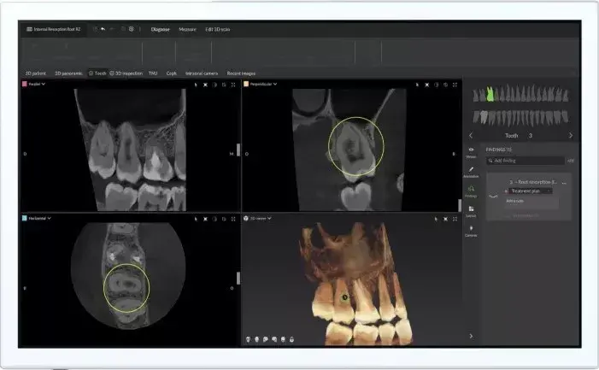The image size is (599, 370).
Task: Go to next tooth with right chevron
Action: click(571, 136)
